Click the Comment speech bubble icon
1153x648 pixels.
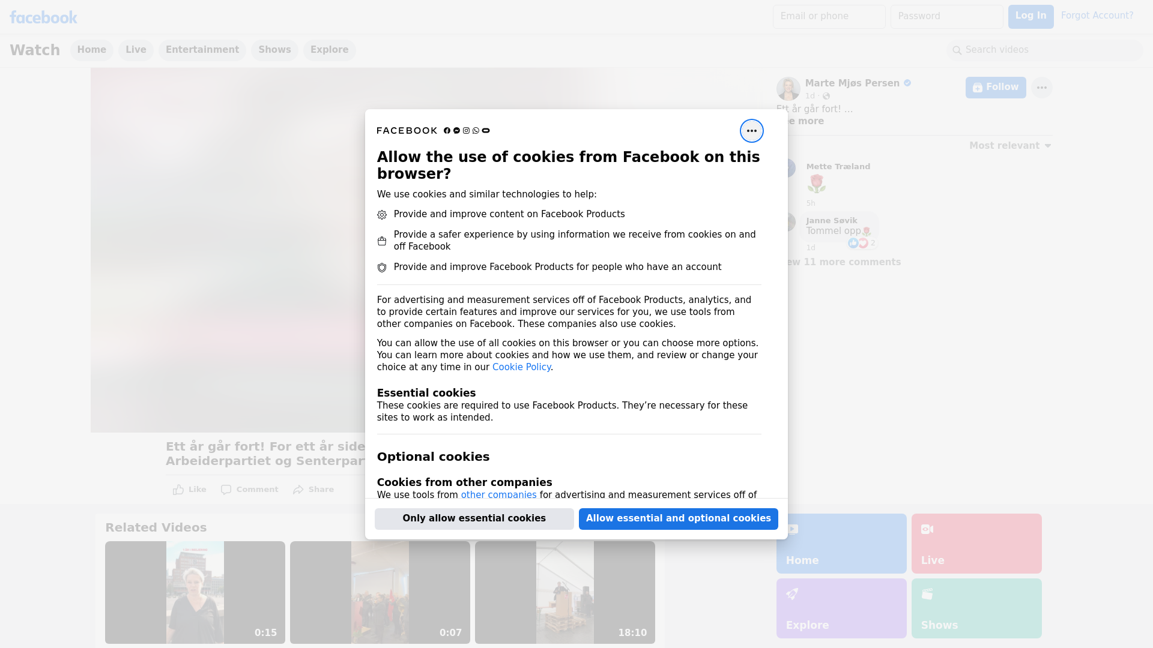[226, 490]
